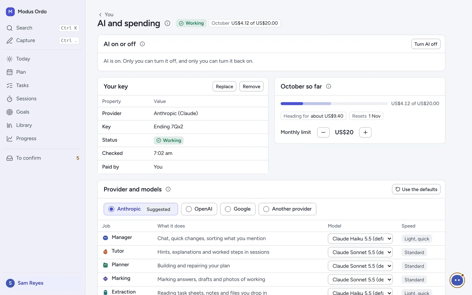Go to Plan in the sidebar
This screenshot has width=472, height=295.
(x=43, y=72)
